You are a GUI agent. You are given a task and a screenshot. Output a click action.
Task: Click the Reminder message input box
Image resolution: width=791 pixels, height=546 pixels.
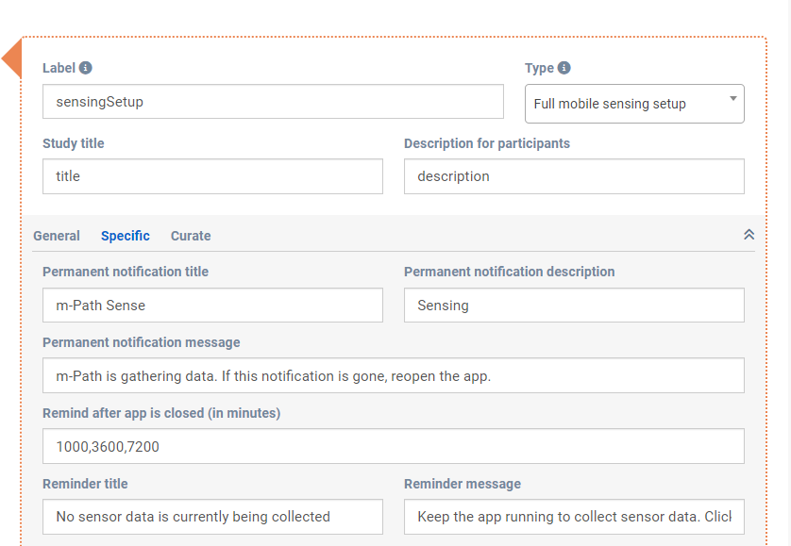click(x=574, y=517)
